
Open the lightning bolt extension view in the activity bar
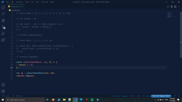click(3, 20)
